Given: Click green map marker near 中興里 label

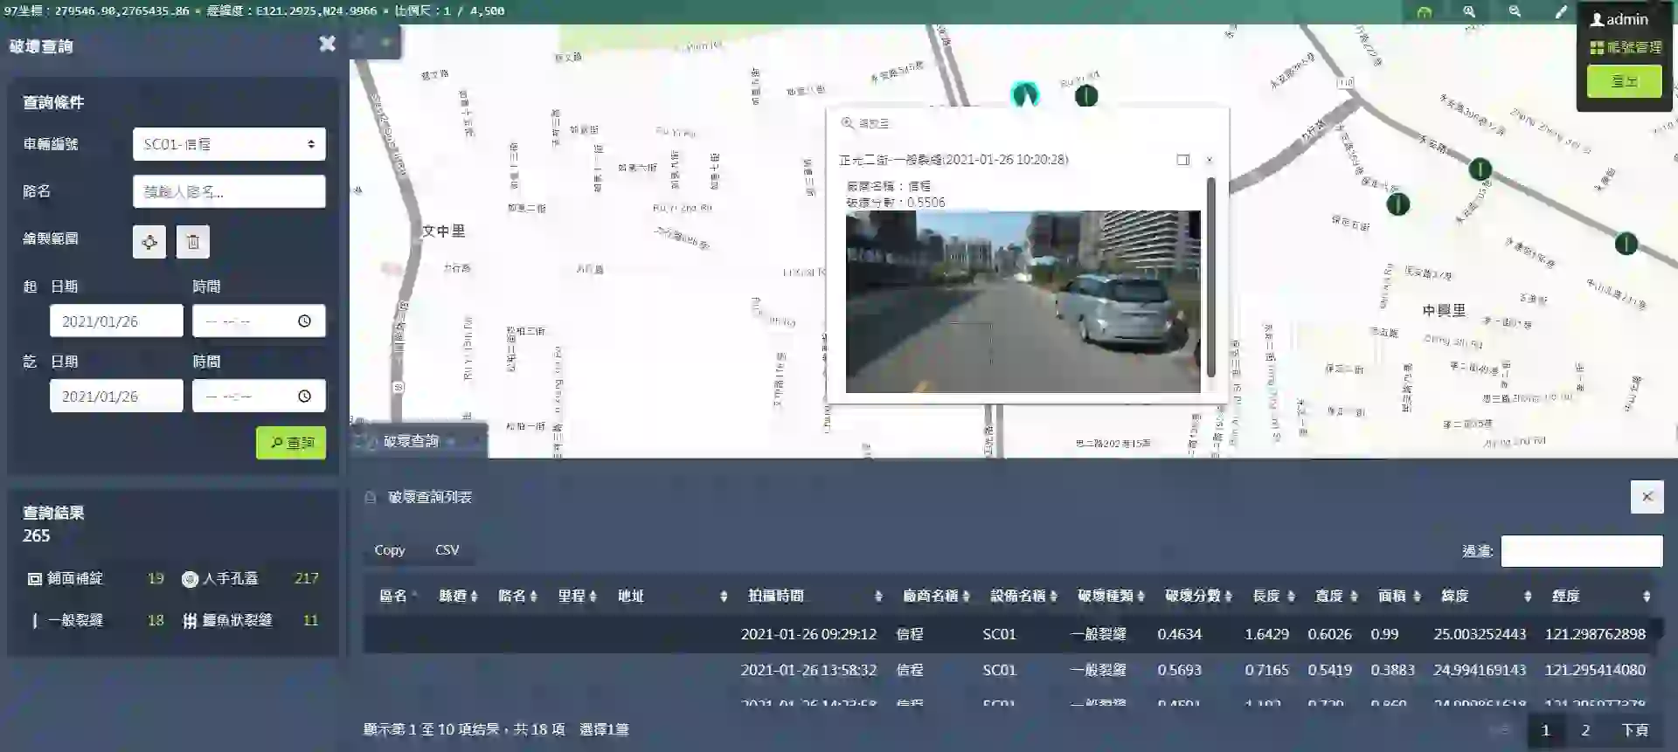Looking at the screenshot, I should [1398, 205].
